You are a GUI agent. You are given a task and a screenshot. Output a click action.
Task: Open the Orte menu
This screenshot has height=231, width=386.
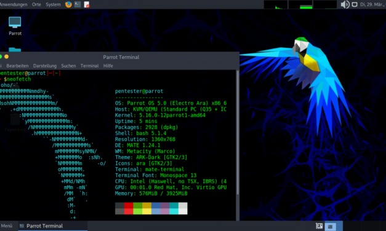(36, 4)
